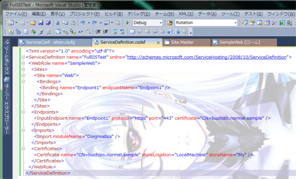Image resolution: width=296 pixels, height=179 pixels.
Task: Open the ツールボックス side panel tab
Action: (x=6, y=57)
